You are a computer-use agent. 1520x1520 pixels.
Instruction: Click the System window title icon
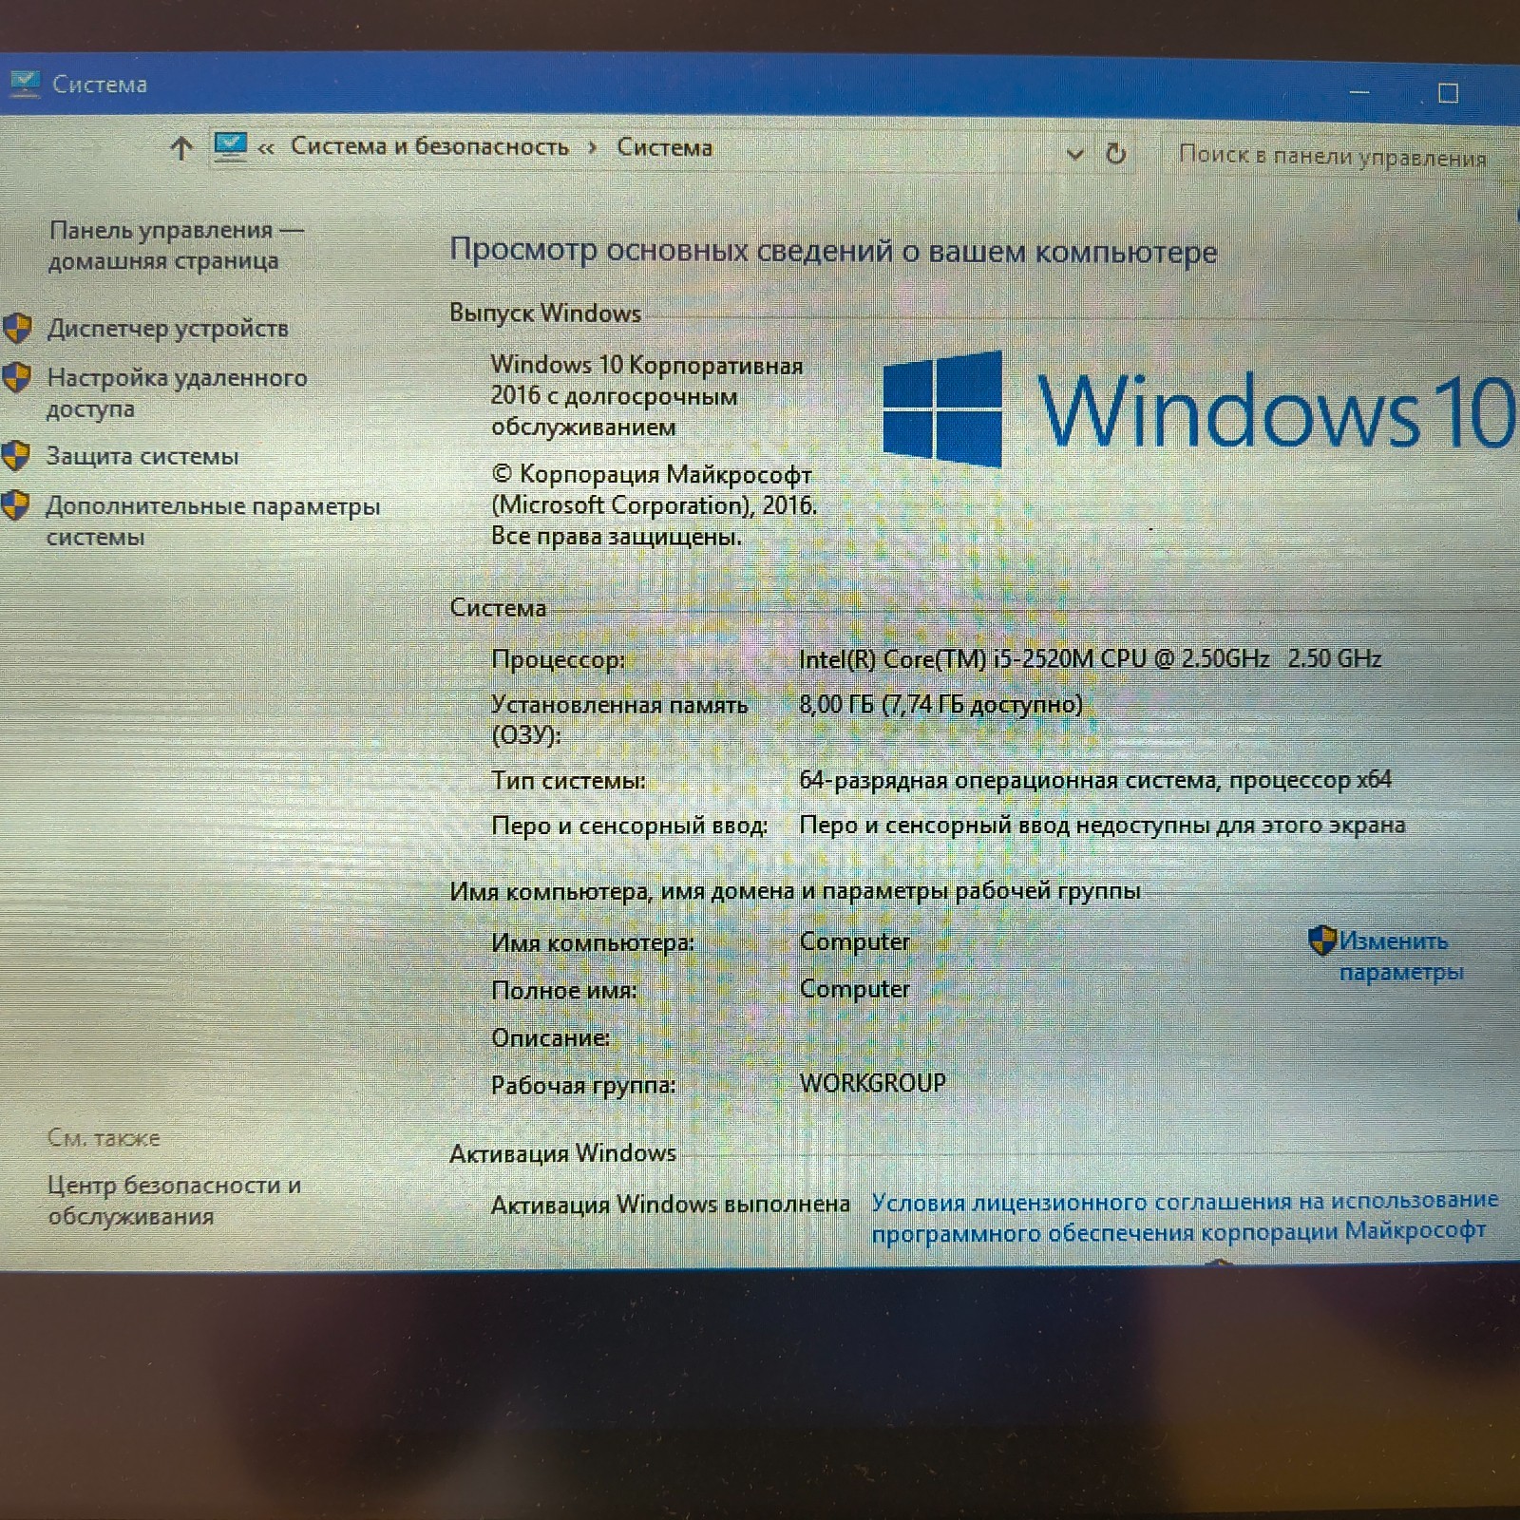tap(24, 84)
